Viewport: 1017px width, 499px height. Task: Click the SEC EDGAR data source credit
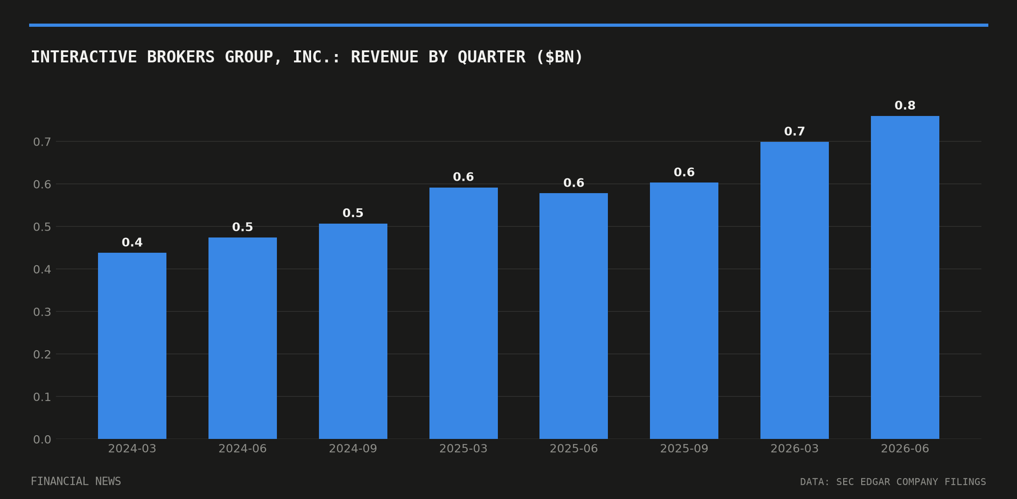coord(893,482)
